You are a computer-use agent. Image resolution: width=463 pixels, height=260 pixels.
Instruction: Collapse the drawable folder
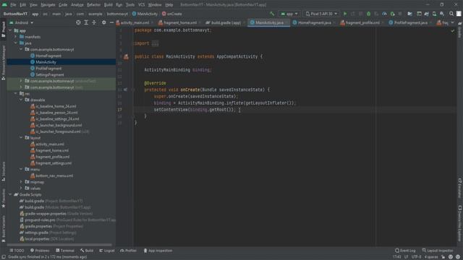(x=21, y=100)
